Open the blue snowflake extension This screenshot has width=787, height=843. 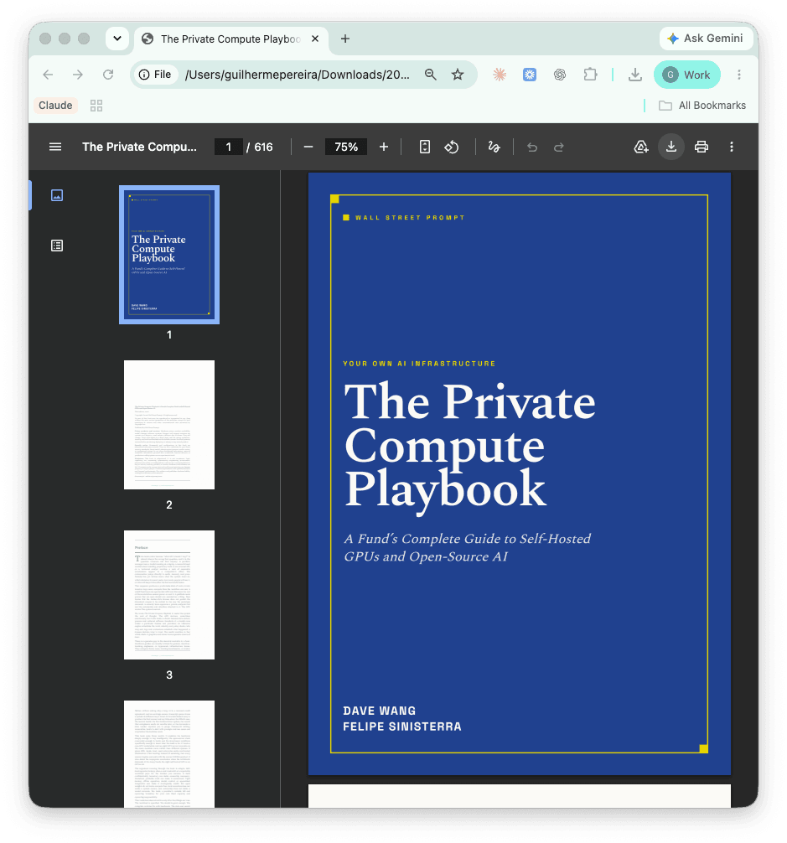[x=530, y=75]
